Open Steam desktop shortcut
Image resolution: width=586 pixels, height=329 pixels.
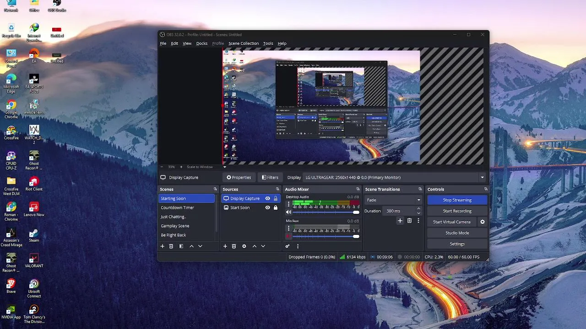coord(34,235)
